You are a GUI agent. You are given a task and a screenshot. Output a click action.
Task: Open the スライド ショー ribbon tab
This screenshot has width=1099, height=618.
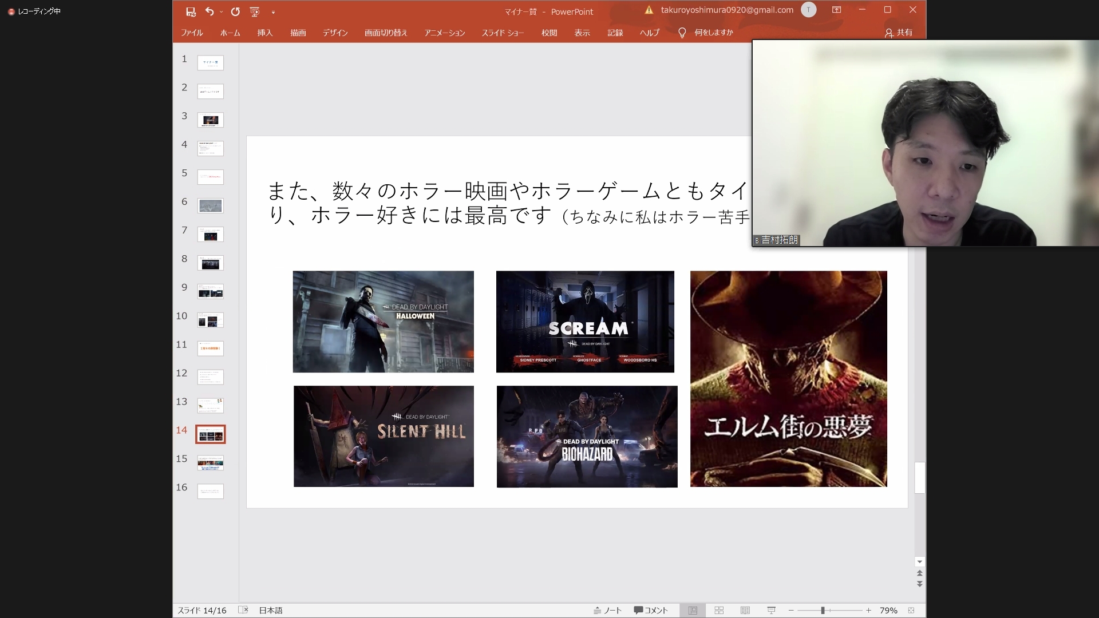click(503, 33)
